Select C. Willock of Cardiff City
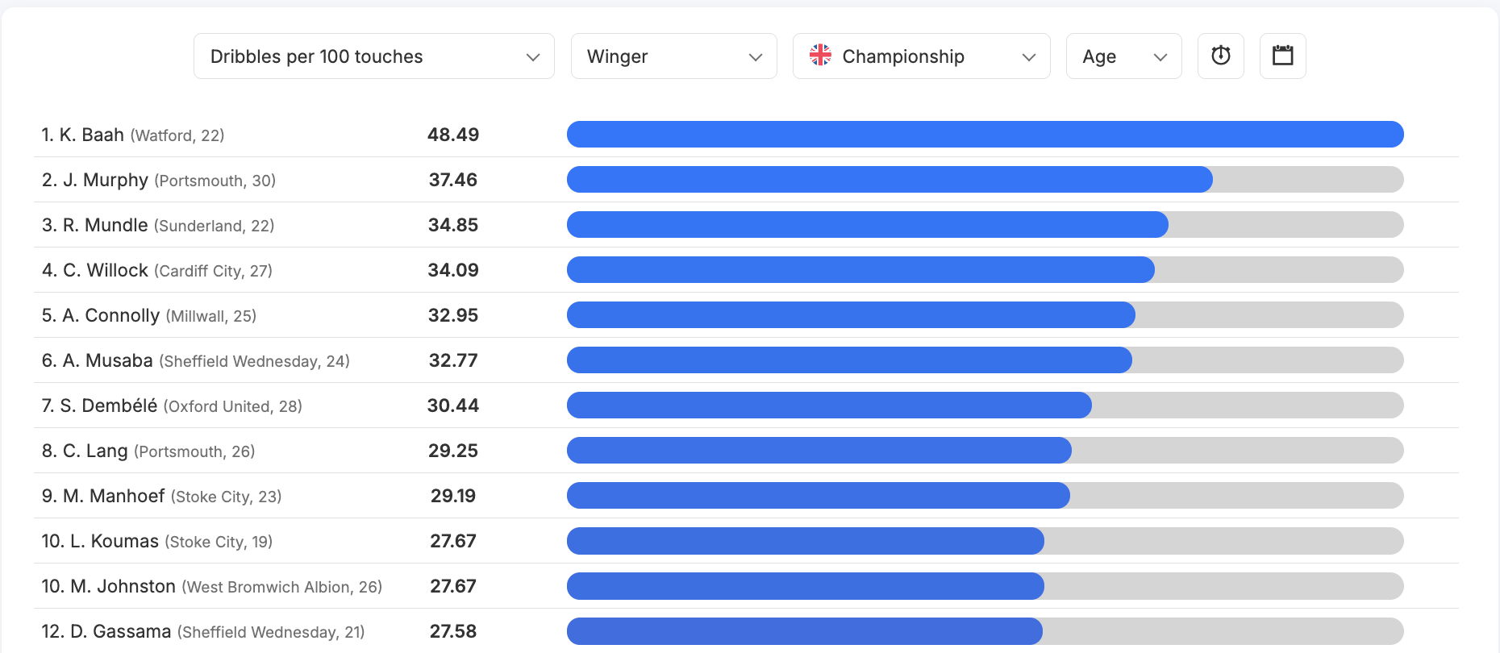Viewport: 1500px width, 653px height. pos(157,270)
